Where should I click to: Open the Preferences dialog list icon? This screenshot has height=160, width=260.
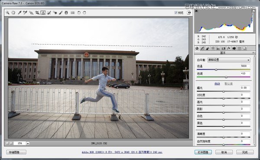coord(73,13)
